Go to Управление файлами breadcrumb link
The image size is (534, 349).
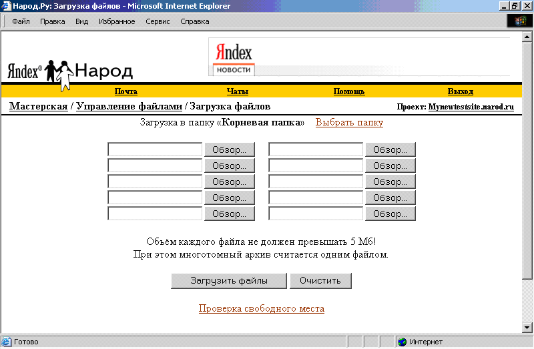pyautogui.click(x=129, y=106)
